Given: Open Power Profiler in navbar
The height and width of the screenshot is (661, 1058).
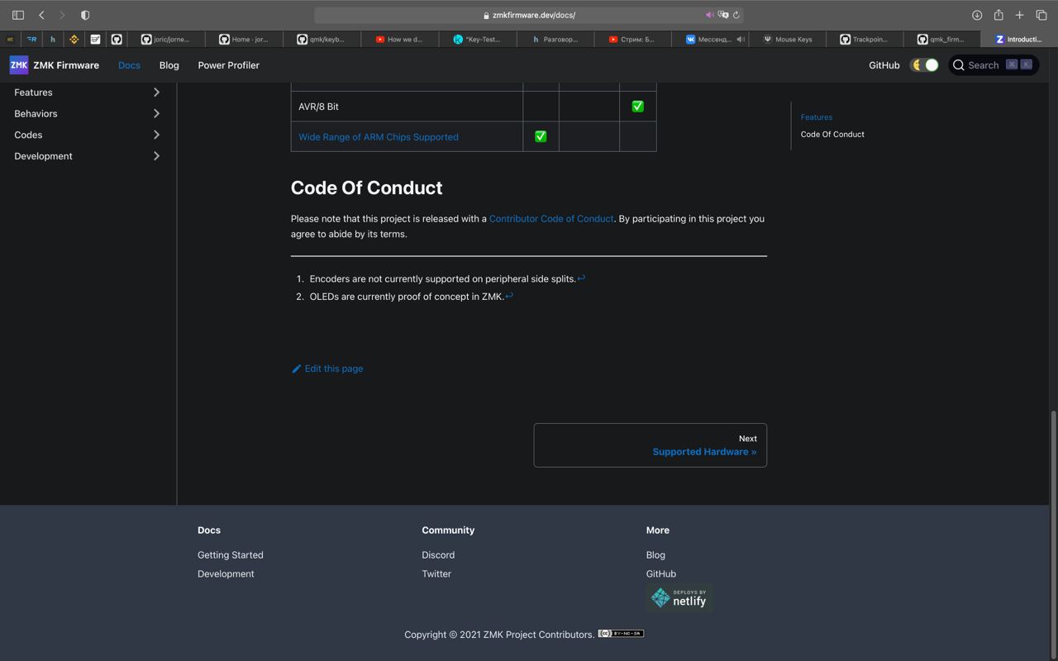Looking at the screenshot, I should [x=228, y=65].
